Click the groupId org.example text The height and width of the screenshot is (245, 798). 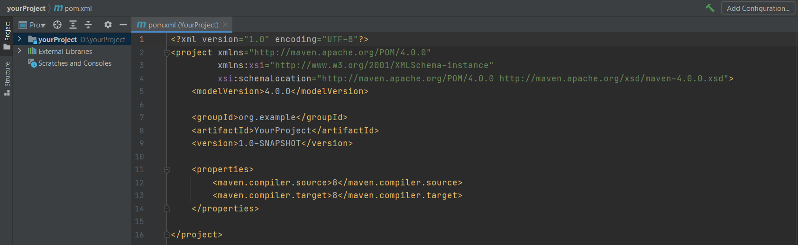point(267,117)
